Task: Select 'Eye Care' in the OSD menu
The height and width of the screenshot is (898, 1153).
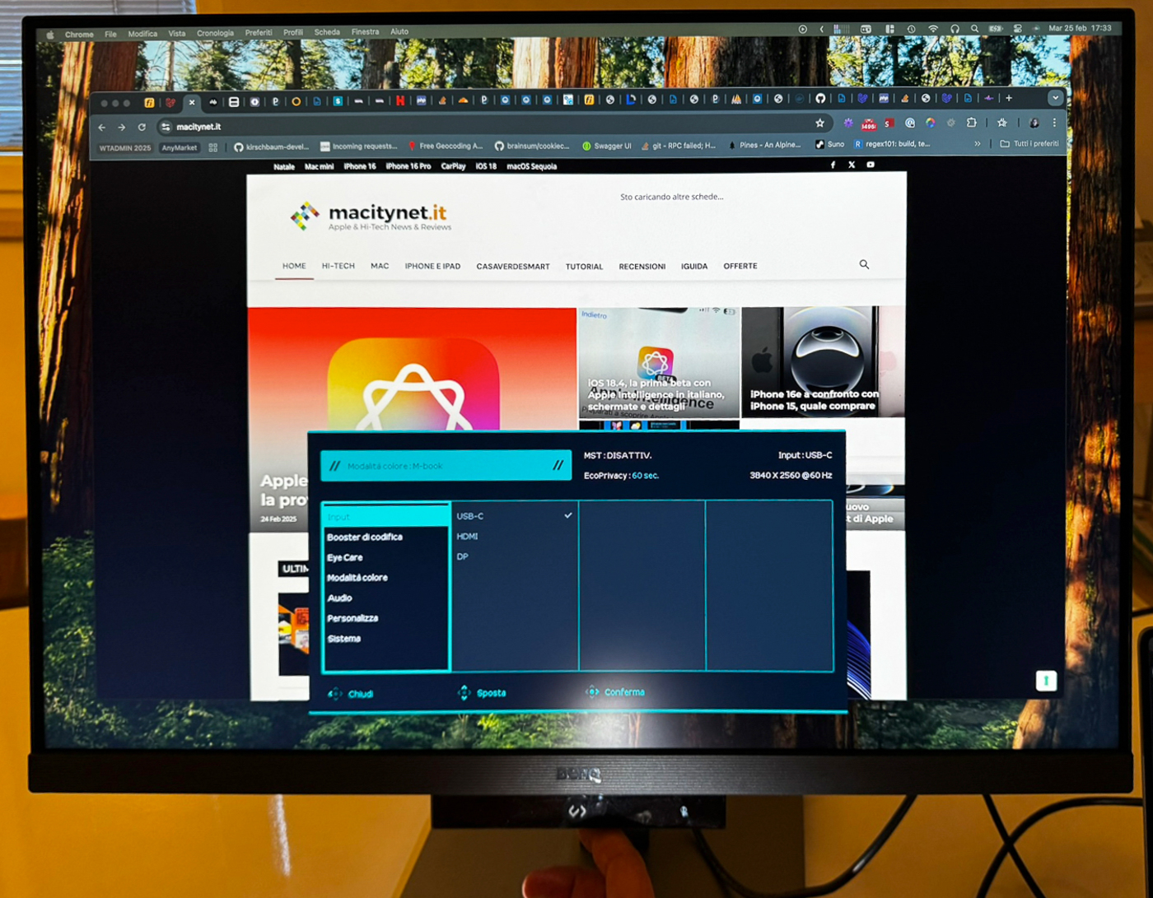Action: click(345, 557)
